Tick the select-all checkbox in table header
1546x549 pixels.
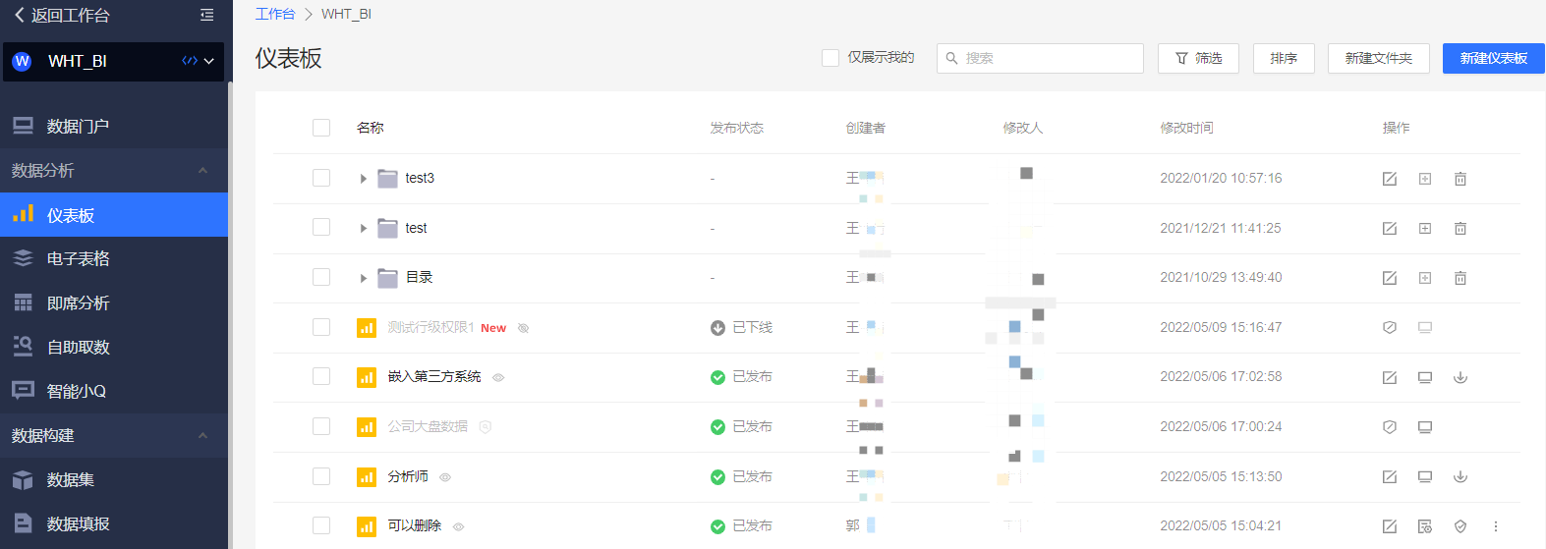pyautogui.click(x=321, y=128)
